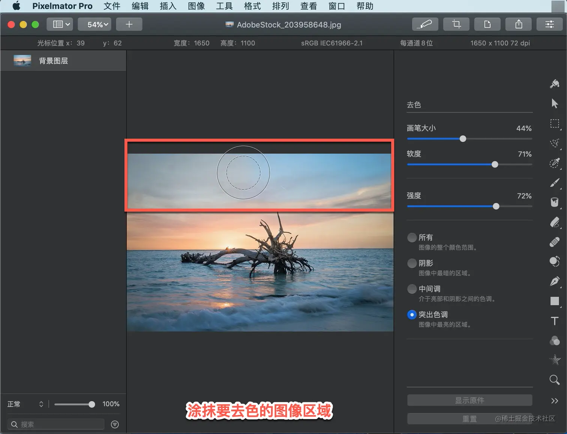Select the Shape square tool
Viewport: 567px width, 434px height.
tap(555, 301)
